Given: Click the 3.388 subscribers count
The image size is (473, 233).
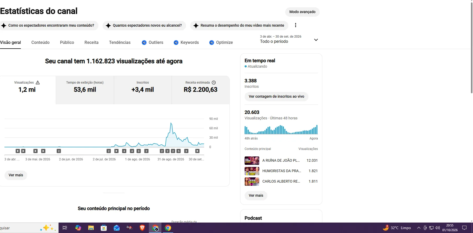Looking at the screenshot, I should 251,81.
